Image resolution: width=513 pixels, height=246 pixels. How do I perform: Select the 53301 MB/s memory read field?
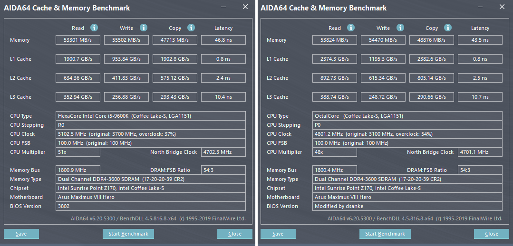[78, 40]
